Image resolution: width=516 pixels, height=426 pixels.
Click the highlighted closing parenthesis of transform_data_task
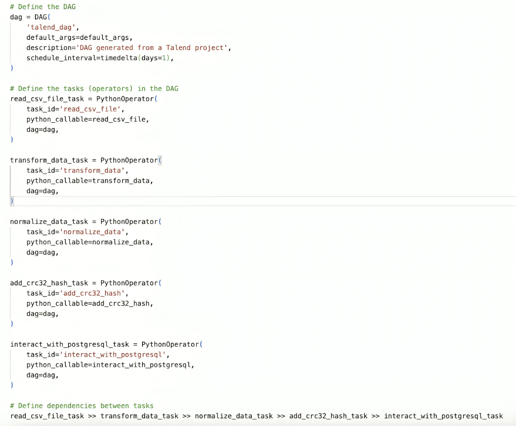12,201
